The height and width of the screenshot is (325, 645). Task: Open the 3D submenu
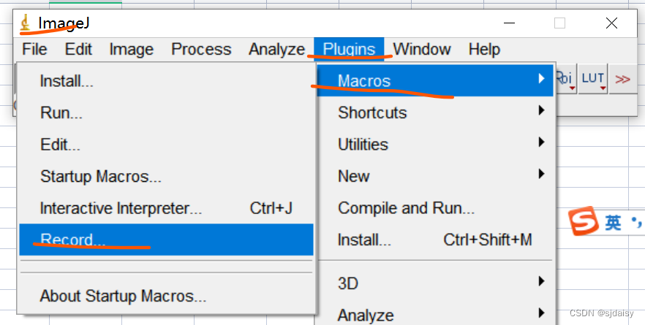coord(437,283)
